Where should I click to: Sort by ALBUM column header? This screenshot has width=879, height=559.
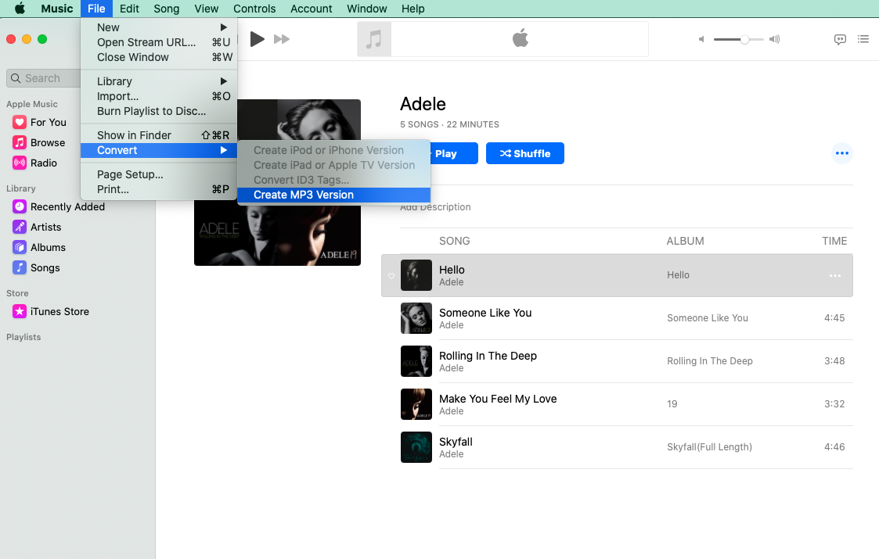685,241
